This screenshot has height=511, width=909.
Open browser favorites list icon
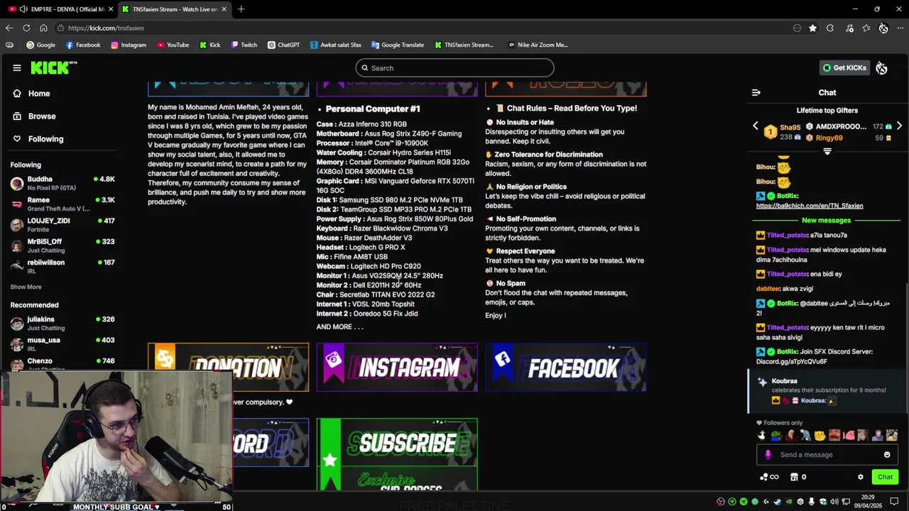point(866,28)
